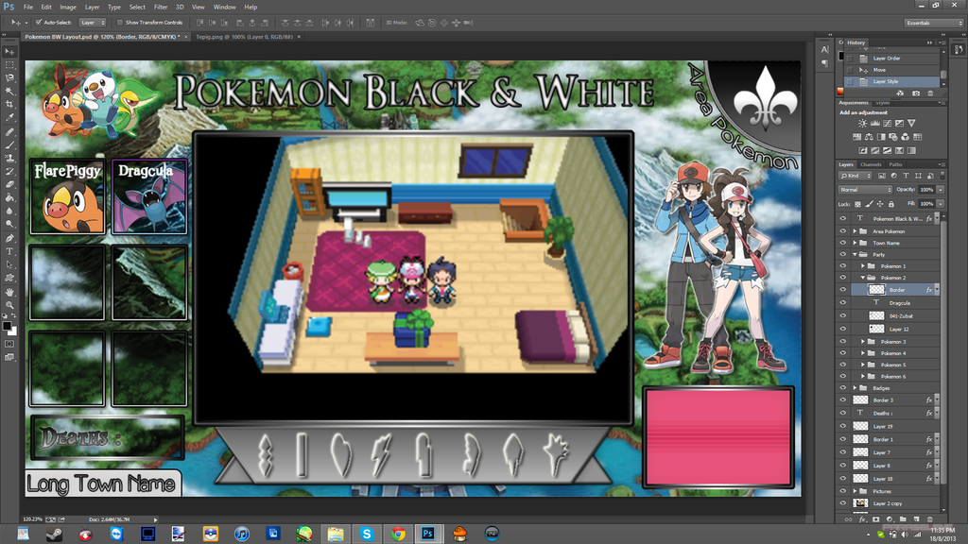Create a new group folder icon
This screenshot has width=968, height=544.
[x=903, y=519]
